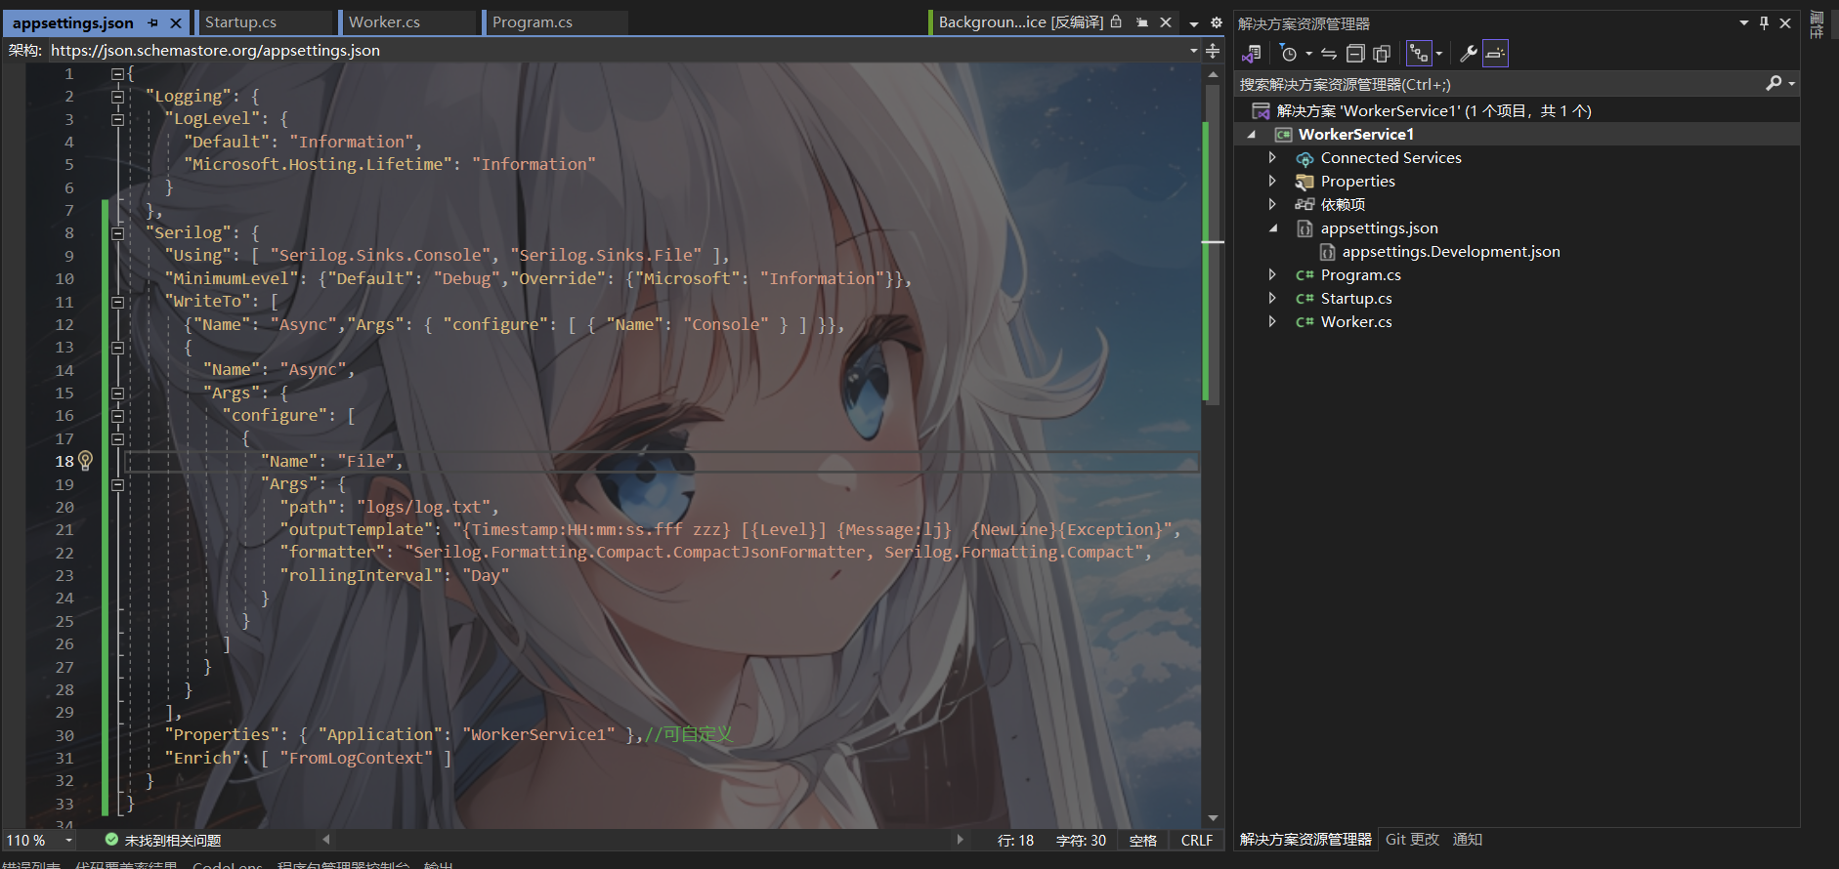Expand the Startup.cs tree node
Viewport: 1839px width, 869px height.
(x=1272, y=298)
